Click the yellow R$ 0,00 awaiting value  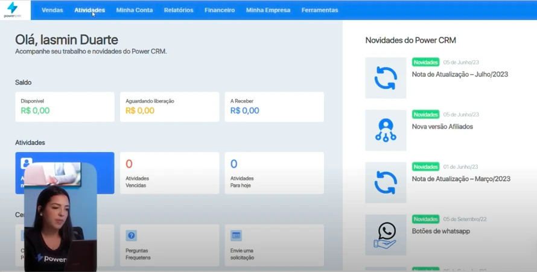click(140, 110)
